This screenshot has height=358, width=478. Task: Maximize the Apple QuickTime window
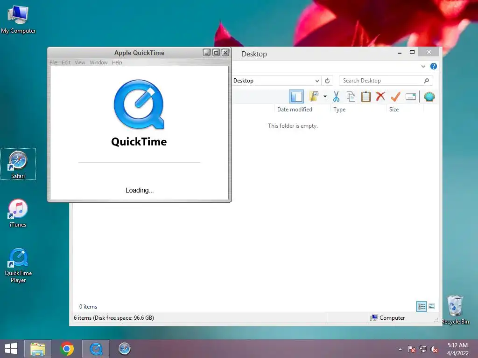pyautogui.click(x=216, y=53)
